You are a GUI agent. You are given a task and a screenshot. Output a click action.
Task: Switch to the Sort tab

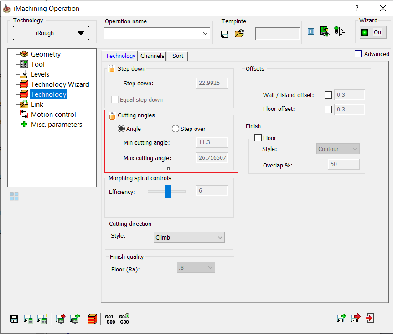(178, 56)
